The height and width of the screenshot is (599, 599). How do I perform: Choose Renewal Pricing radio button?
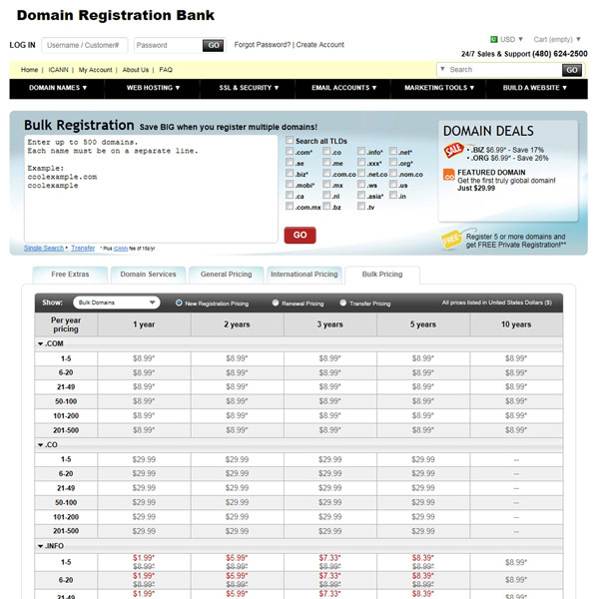point(276,302)
